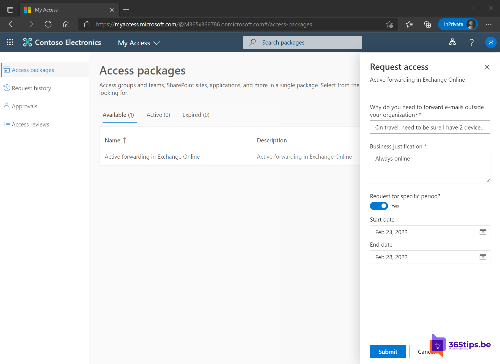The image size is (500, 364).
Task: Edit the Business justification text field
Action: (x=430, y=168)
